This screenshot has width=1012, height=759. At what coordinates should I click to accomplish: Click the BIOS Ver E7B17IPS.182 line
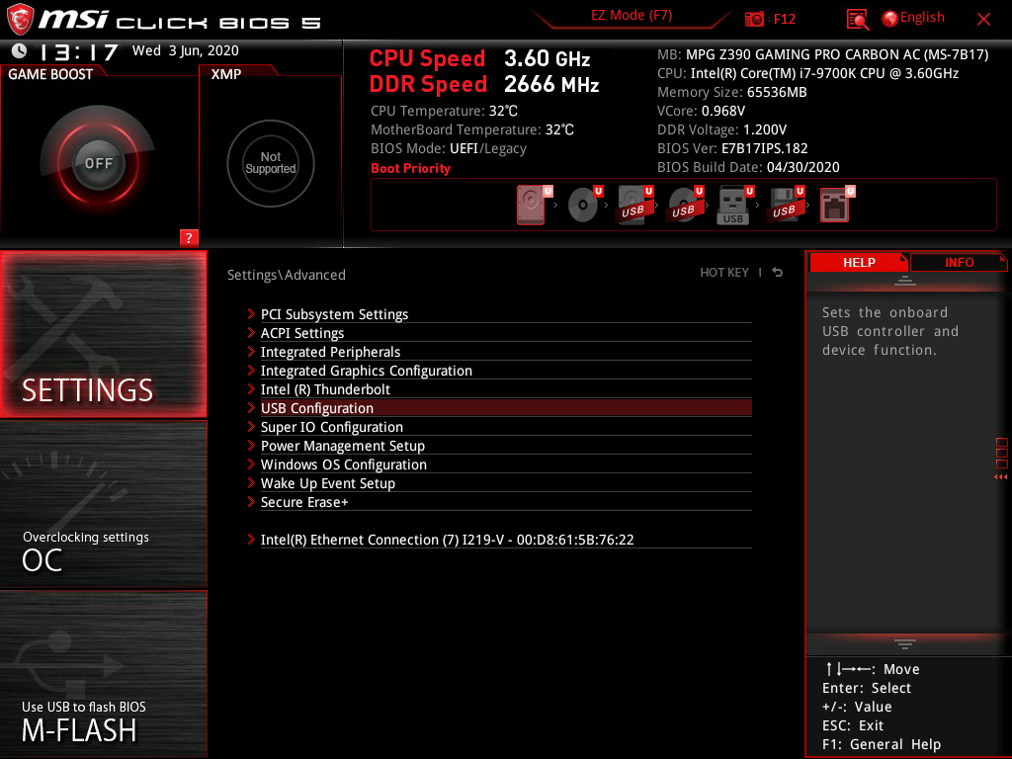[x=732, y=148]
